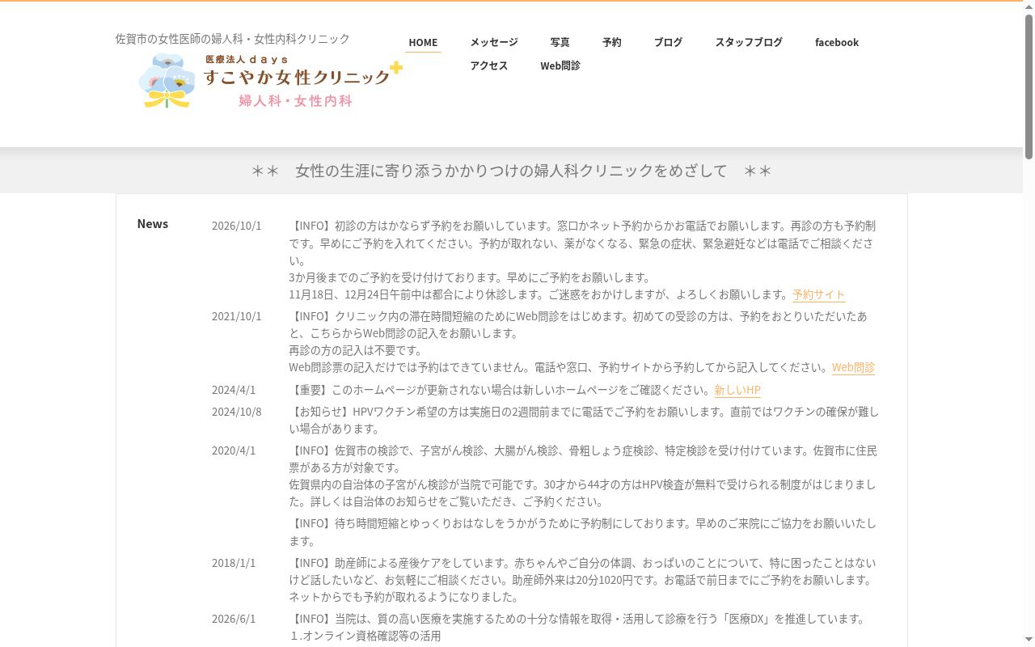The height and width of the screenshot is (647, 1035).
Task: Click the date 2026/10/1
Action: coord(237,226)
